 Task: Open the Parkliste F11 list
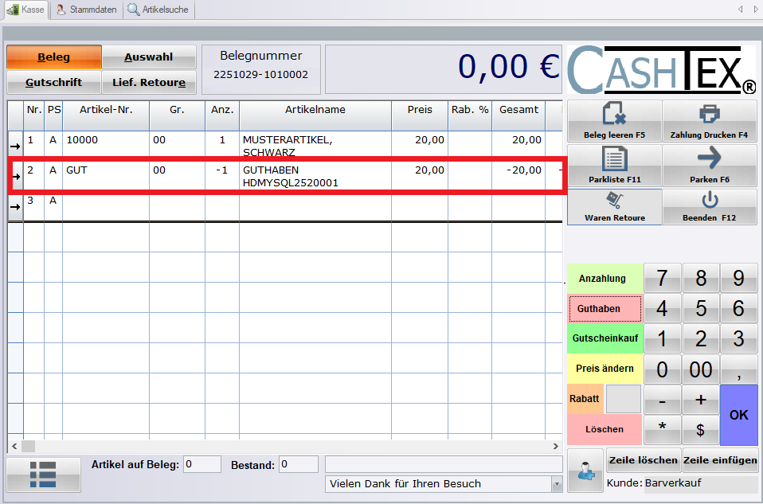(x=613, y=165)
